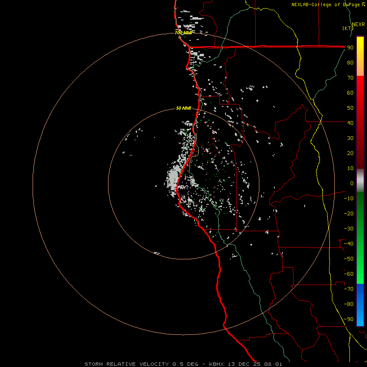Click the 90 value on velocity scale
The image size is (367, 367).
tap(350, 48)
